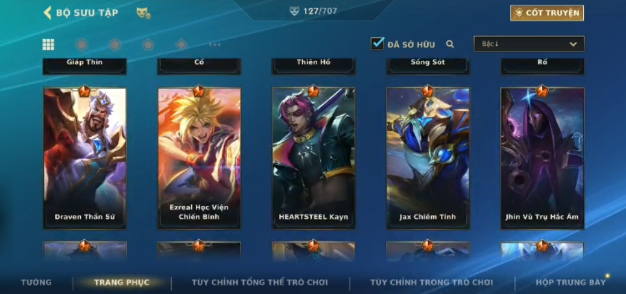This screenshot has width=626, height=294.
Task: Open the Hộp Trưng Bày tab
Action: pyautogui.click(x=571, y=283)
